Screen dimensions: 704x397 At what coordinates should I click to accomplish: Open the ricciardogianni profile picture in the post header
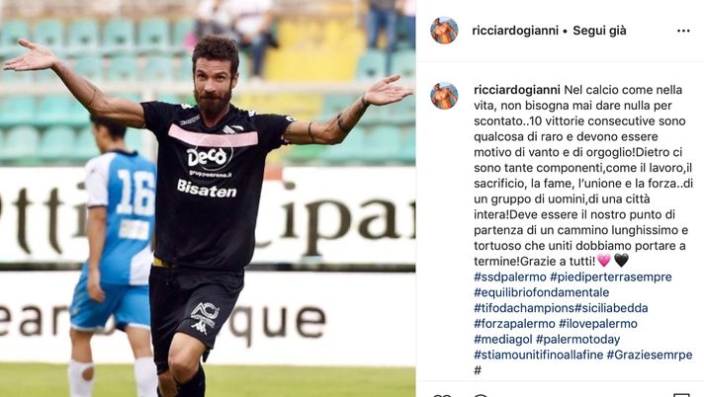(x=444, y=31)
